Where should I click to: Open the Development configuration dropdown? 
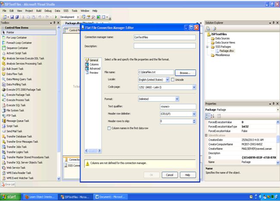tap(78, 17)
